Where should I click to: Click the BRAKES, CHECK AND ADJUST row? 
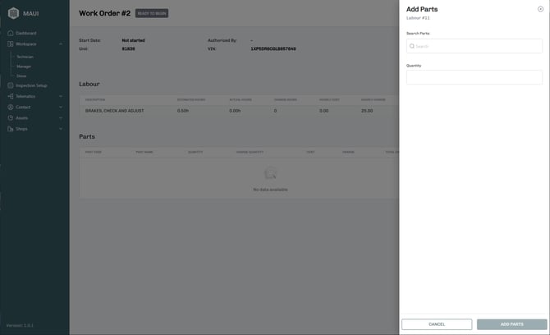point(239,111)
